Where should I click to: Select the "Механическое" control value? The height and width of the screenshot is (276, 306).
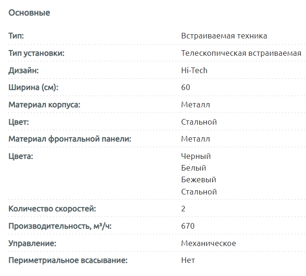tap(208, 243)
